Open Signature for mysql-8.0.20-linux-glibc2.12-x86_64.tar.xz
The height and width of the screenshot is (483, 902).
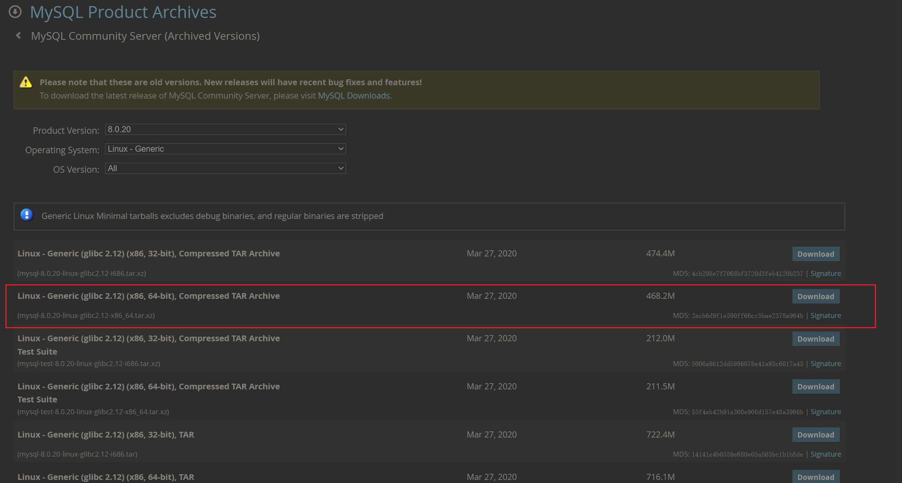point(826,316)
